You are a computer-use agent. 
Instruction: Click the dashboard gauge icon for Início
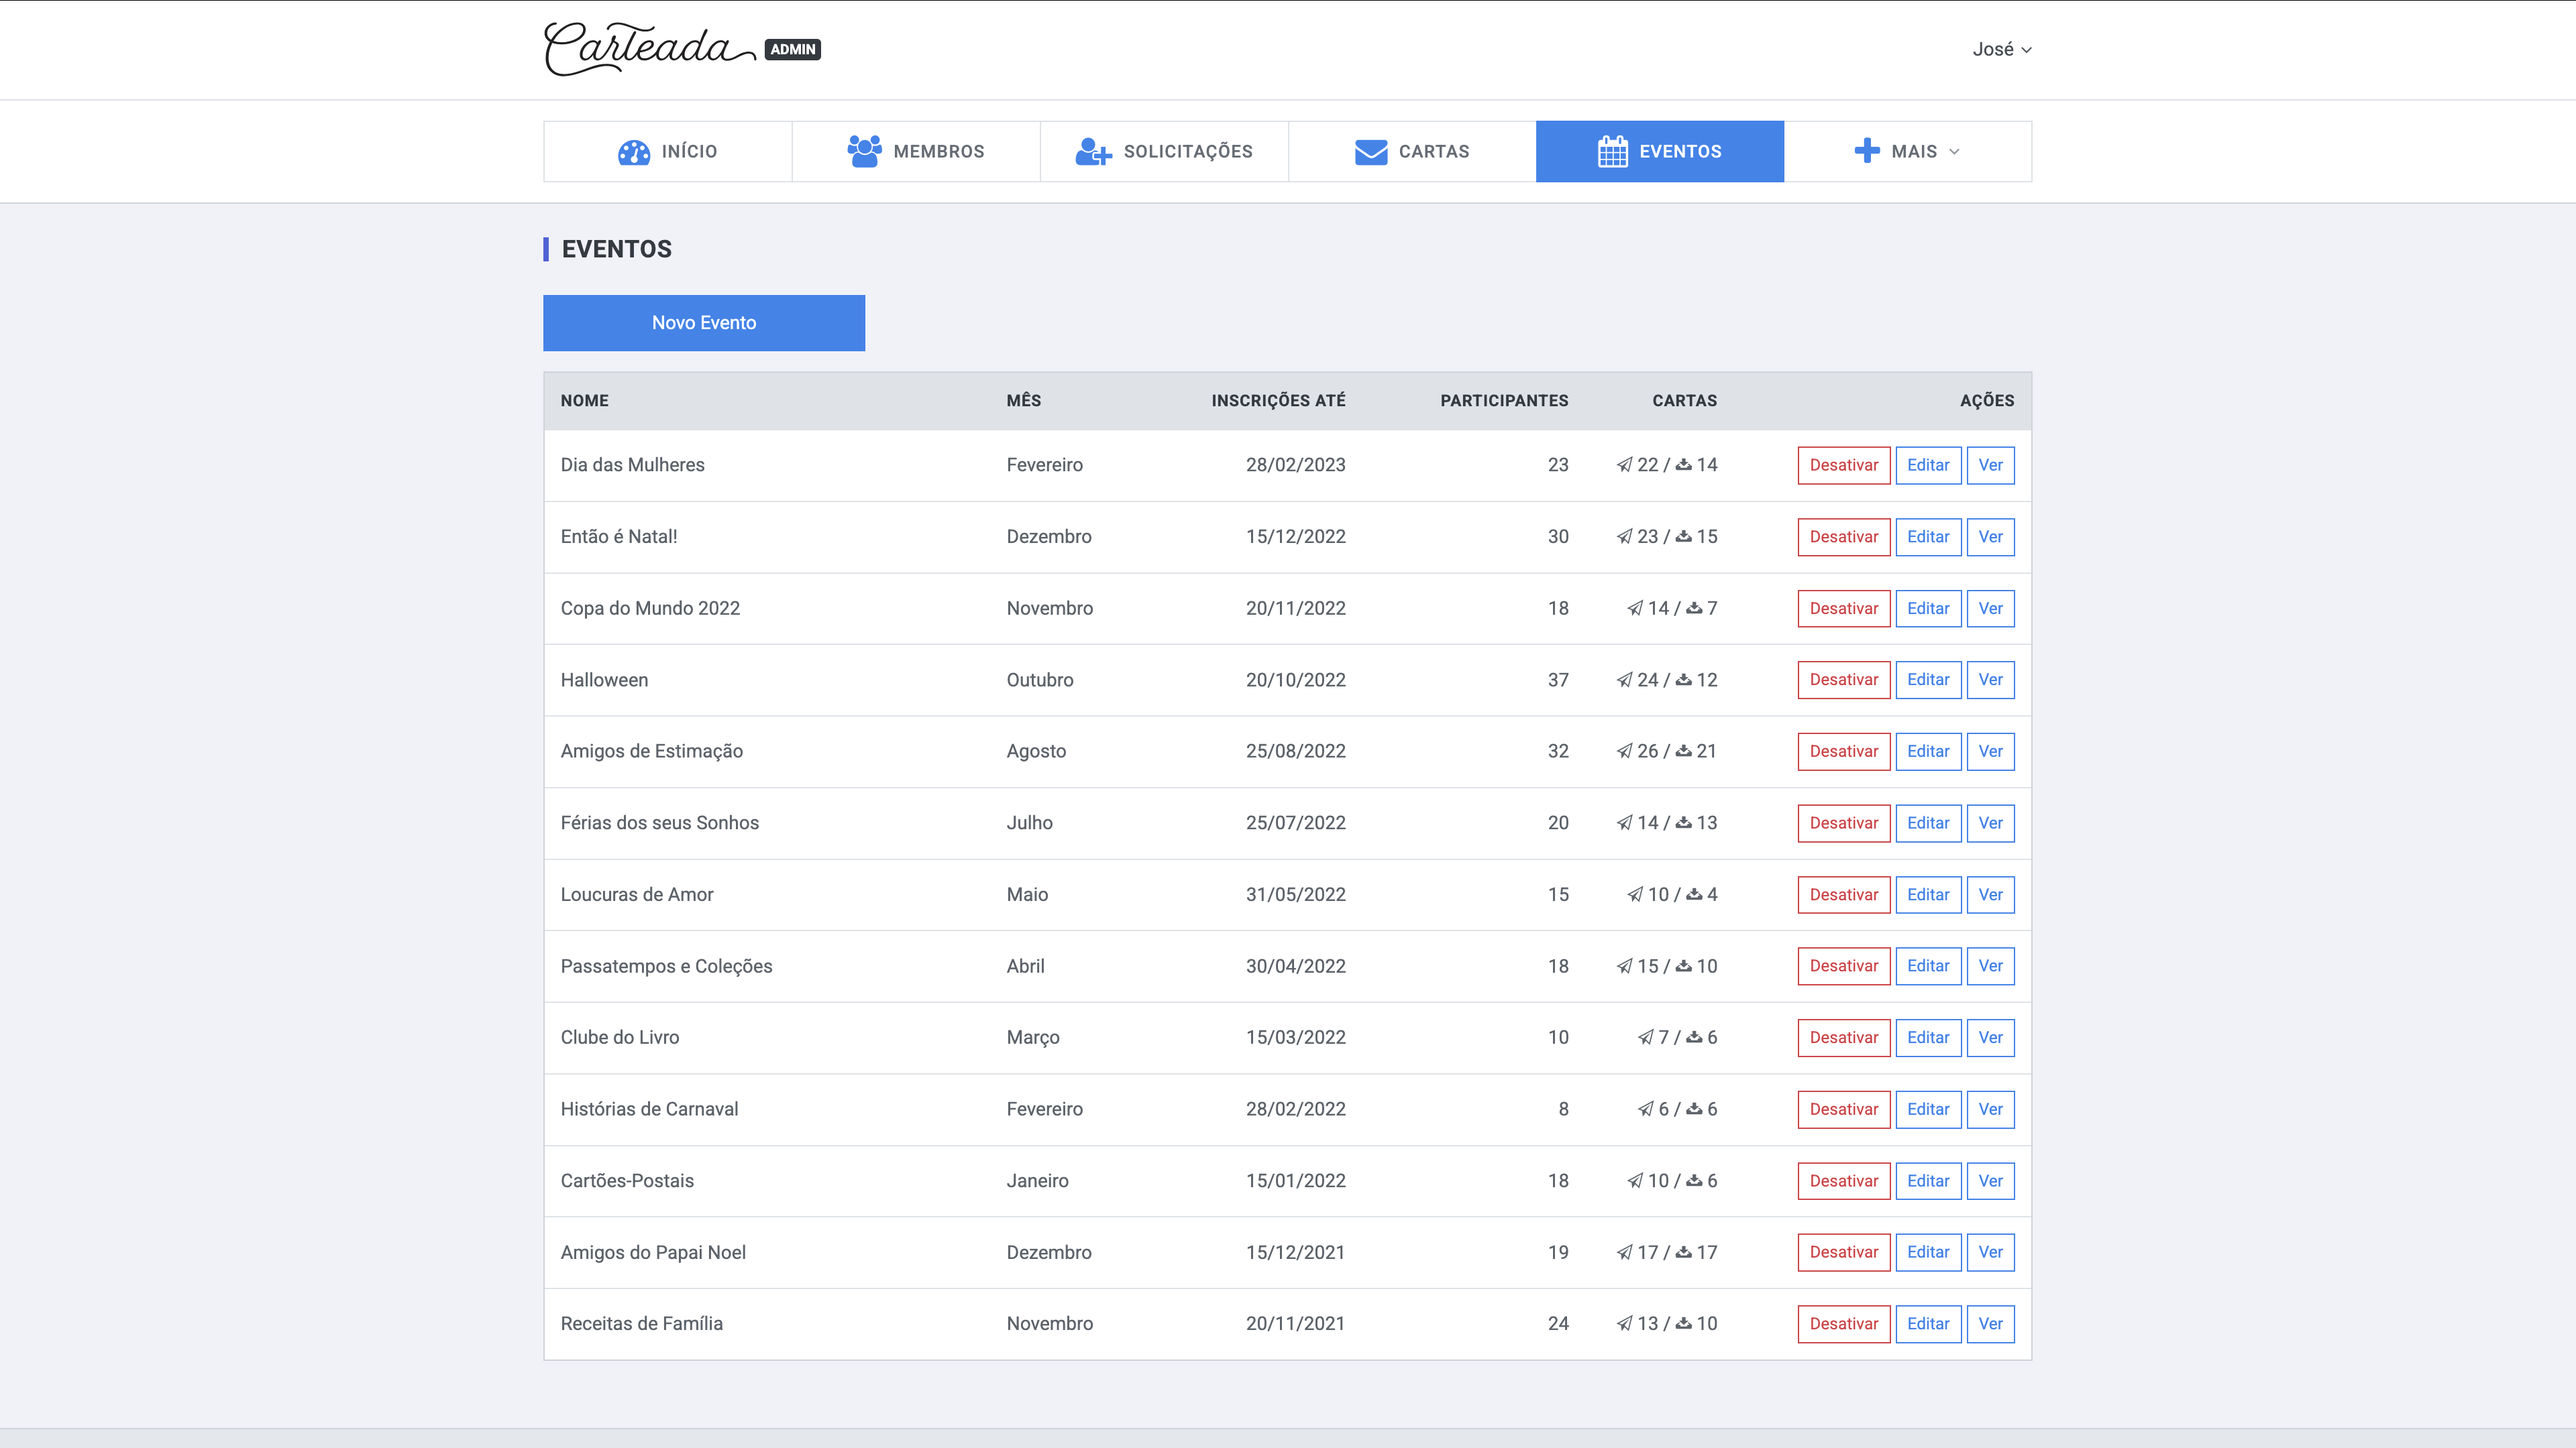pyautogui.click(x=634, y=152)
